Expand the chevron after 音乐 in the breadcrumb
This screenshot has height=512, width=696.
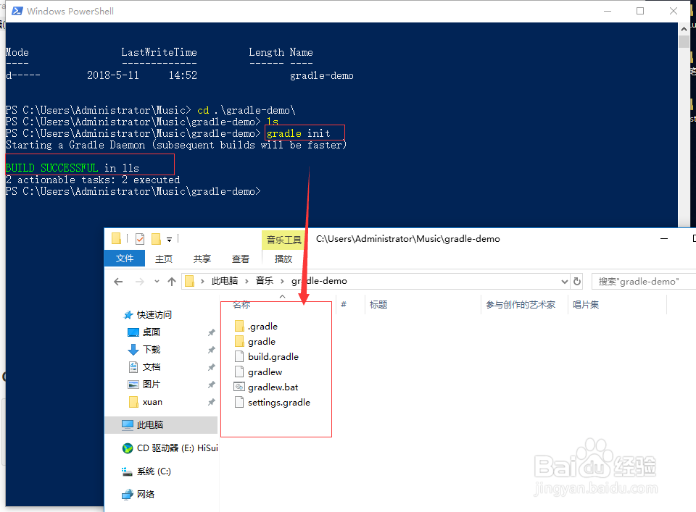click(282, 281)
